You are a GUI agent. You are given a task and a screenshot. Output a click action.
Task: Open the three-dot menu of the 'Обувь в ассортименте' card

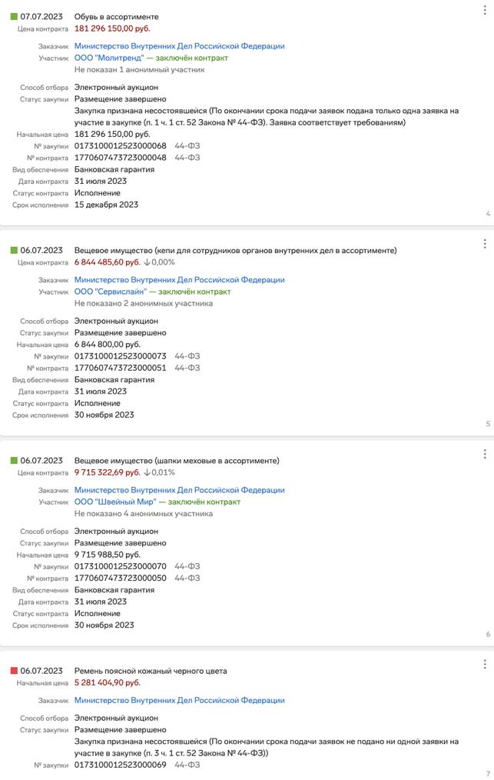point(485,10)
